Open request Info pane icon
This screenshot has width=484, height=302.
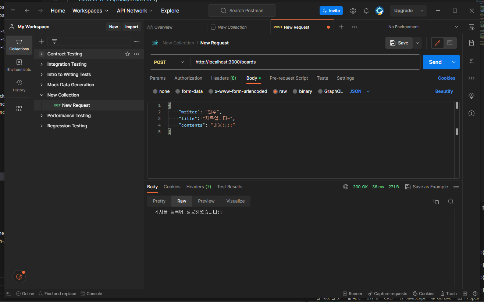(x=471, y=113)
